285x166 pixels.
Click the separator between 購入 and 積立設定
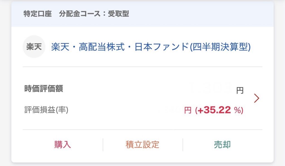(x=103, y=145)
